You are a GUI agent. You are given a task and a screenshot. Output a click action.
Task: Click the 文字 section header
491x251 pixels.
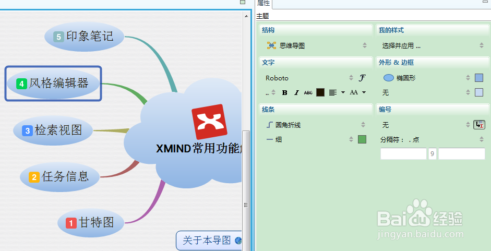[x=268, y=62]
